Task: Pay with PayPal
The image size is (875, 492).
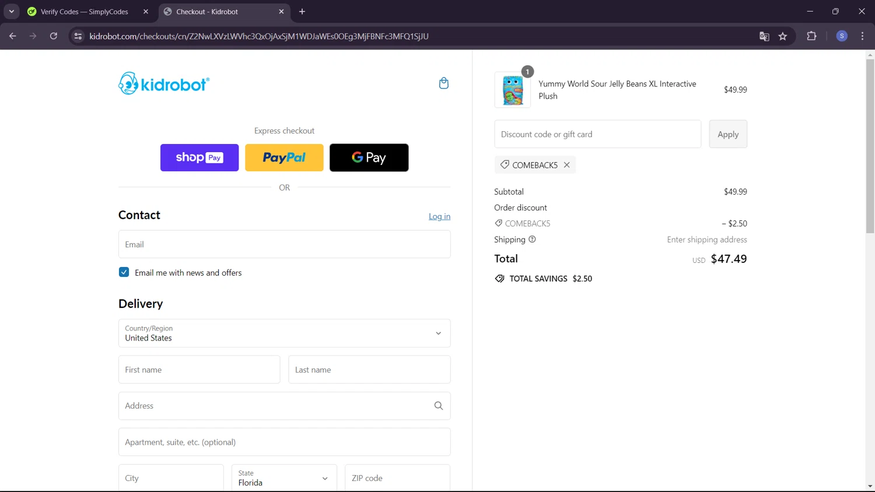Action: (284, 157)
